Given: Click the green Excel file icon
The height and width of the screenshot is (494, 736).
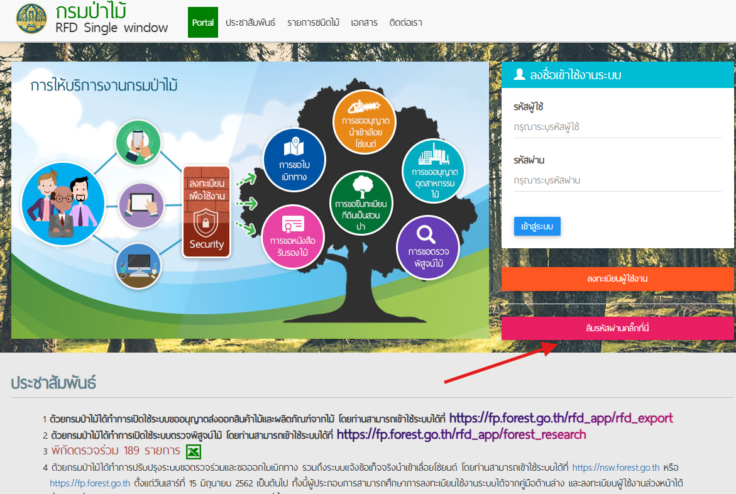Looking at the screenshot, I should (194, 451).
